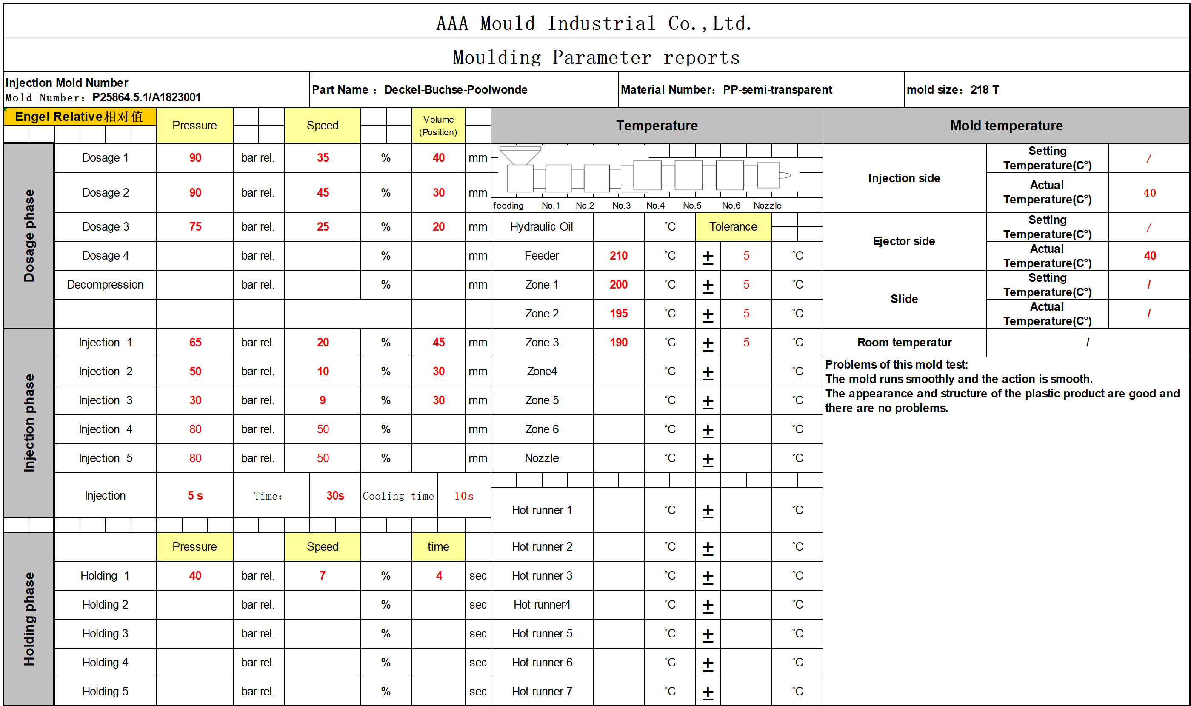1191x706 pixels.
Task: Click mold number P25864.5.1/A1823001
Action: pos(146,97)
